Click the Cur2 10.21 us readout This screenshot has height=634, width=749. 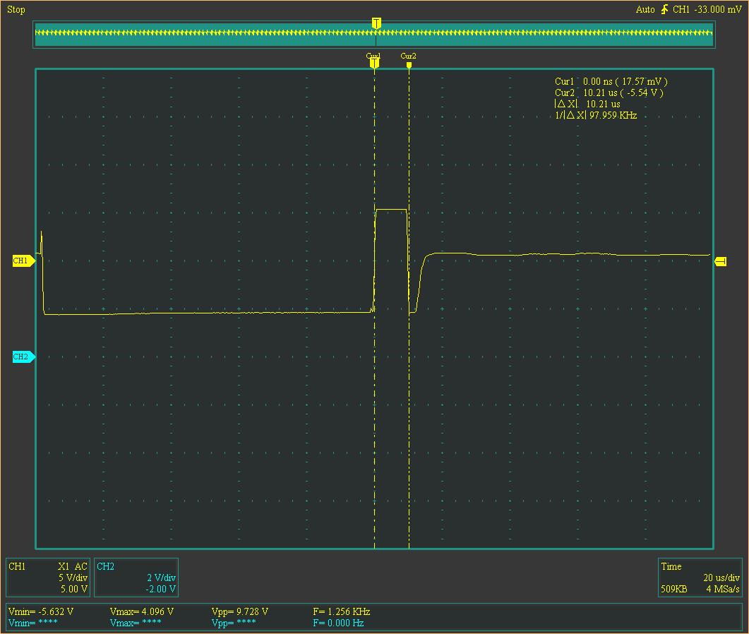coord(609,92)
